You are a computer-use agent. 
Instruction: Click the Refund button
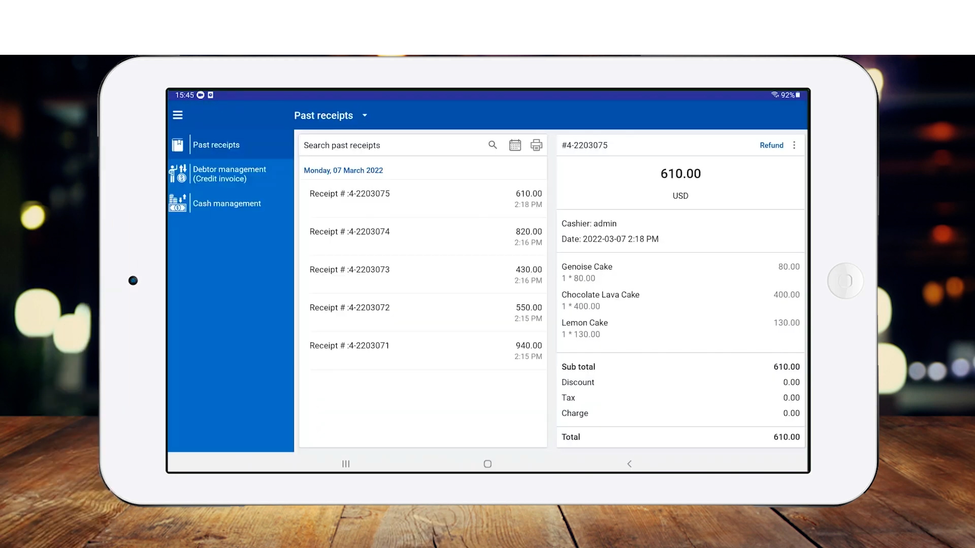[x=771, y=145]
